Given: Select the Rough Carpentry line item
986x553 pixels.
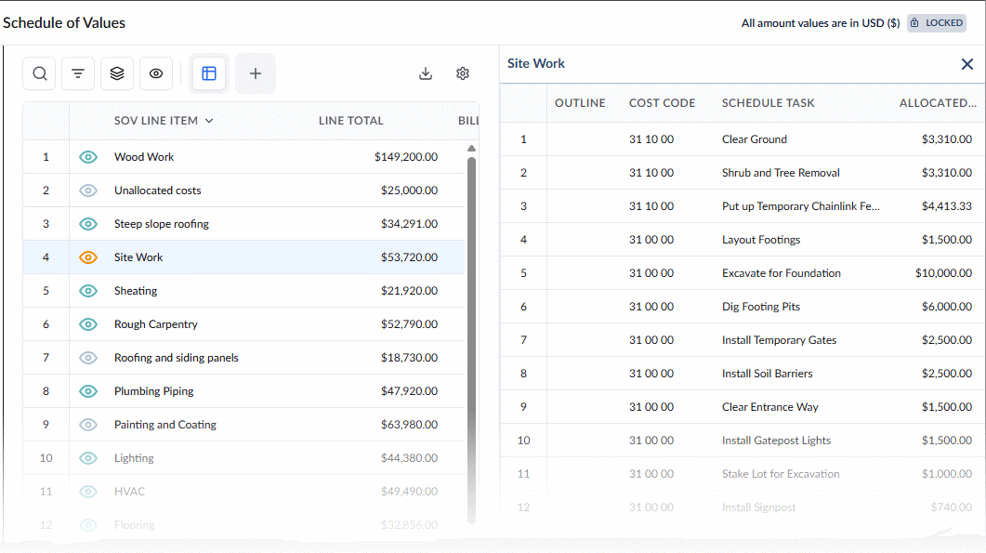Looking at the screenshot, I should [244, 324].
